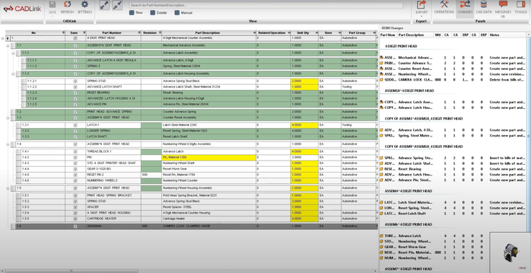The height and width of the screenshot is (273, 531).
Task: Click the CADLink logo
Action: tap(22, 9)
